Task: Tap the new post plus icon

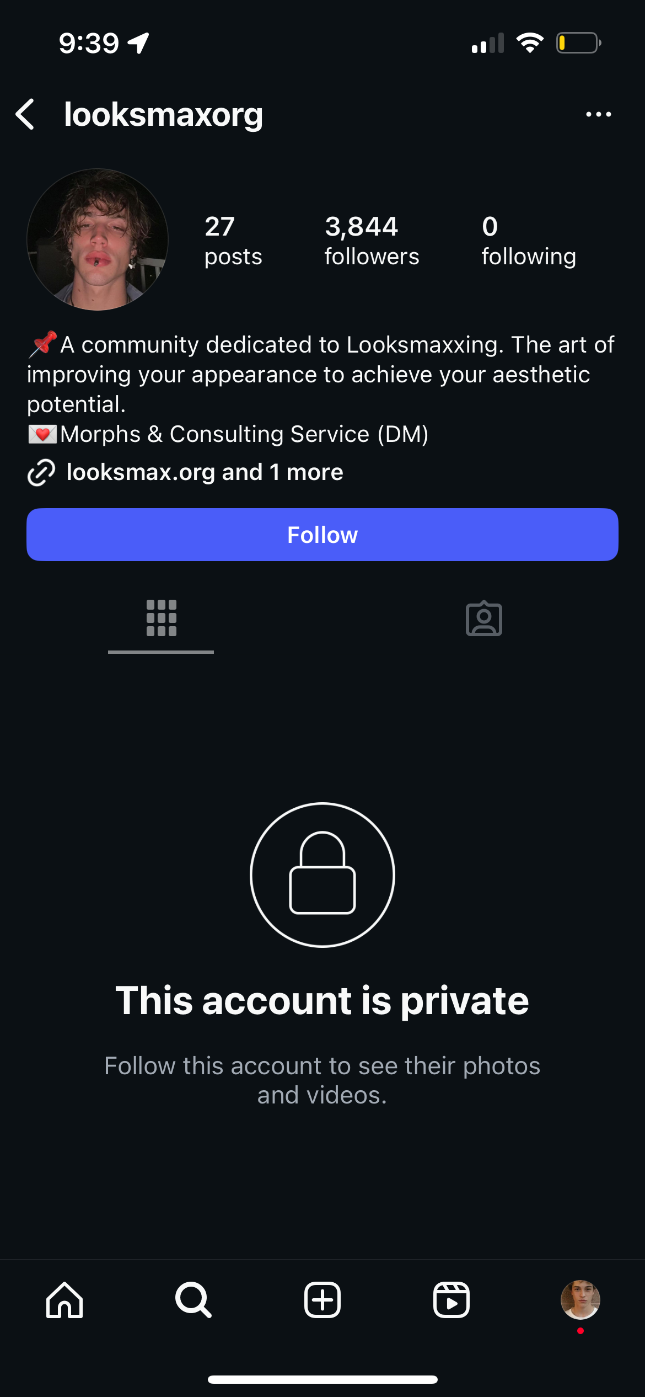Action: tap(322, 1300)
